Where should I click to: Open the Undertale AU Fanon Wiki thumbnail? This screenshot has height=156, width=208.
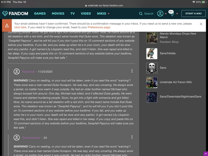(x=152, y=82)
